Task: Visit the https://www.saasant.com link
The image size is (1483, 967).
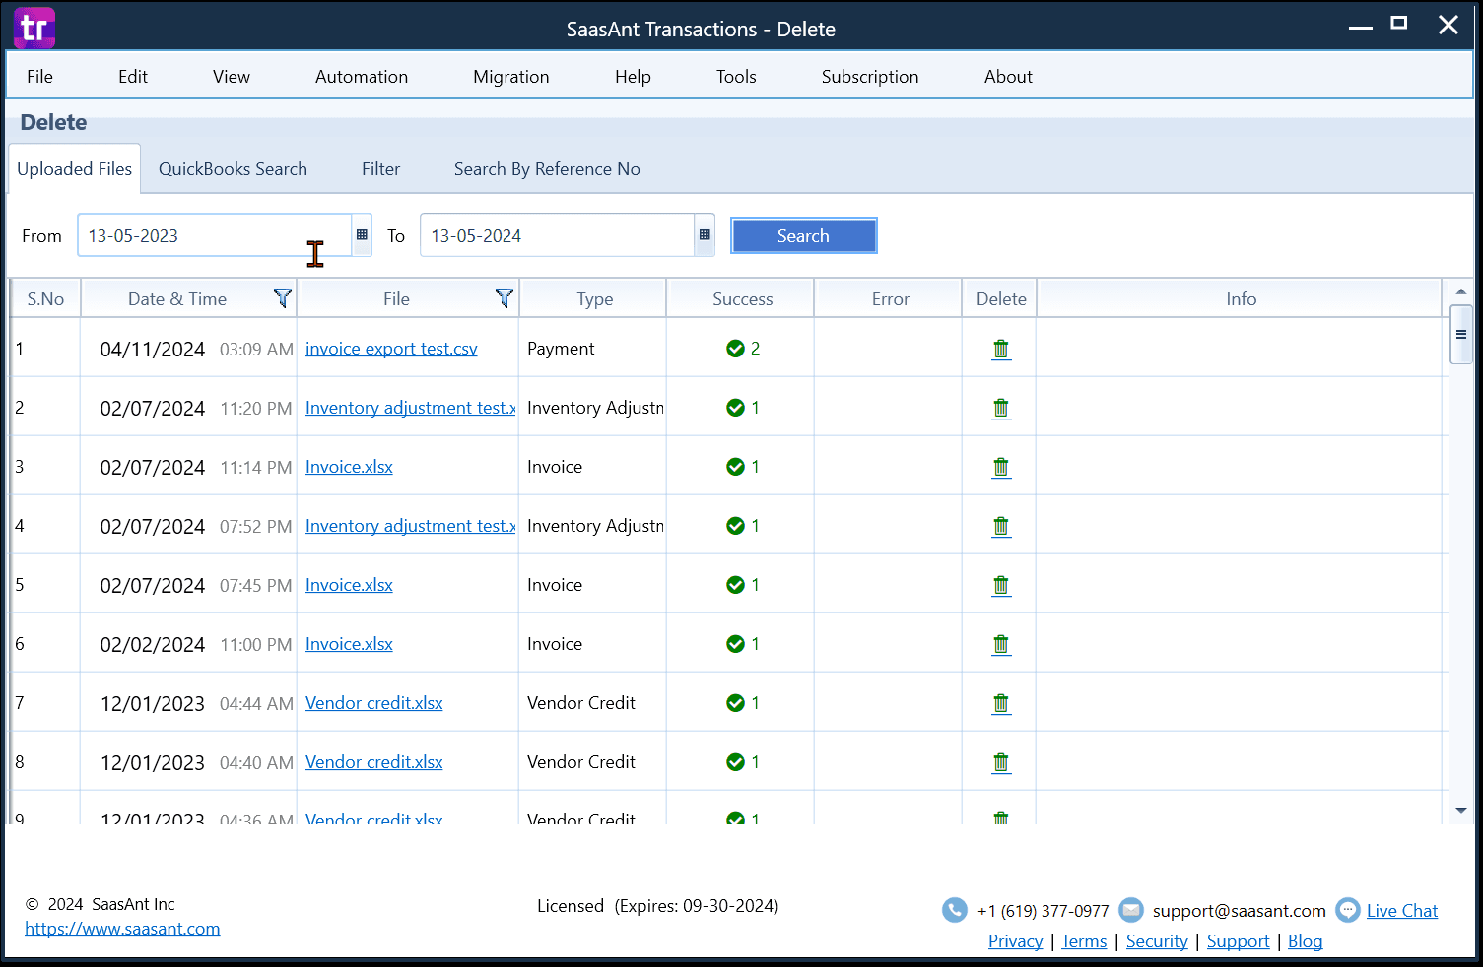Action: [x=122, y=929]
